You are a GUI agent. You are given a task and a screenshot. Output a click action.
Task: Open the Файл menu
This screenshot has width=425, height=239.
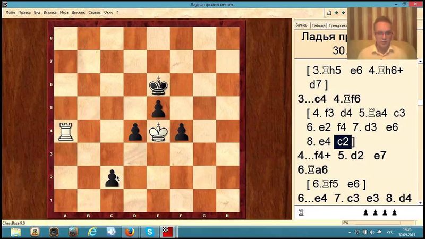pos(10,11)
